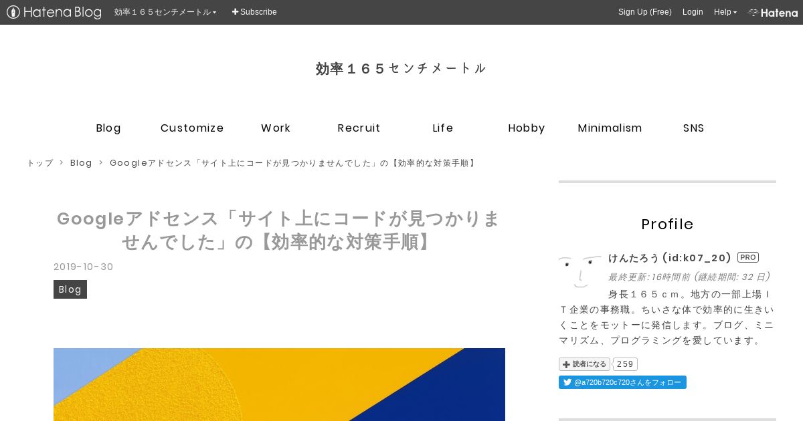Click the author avatar face image
Image resolution: width=803 pixels, height=421 pixels.
(x=579, y=271)
